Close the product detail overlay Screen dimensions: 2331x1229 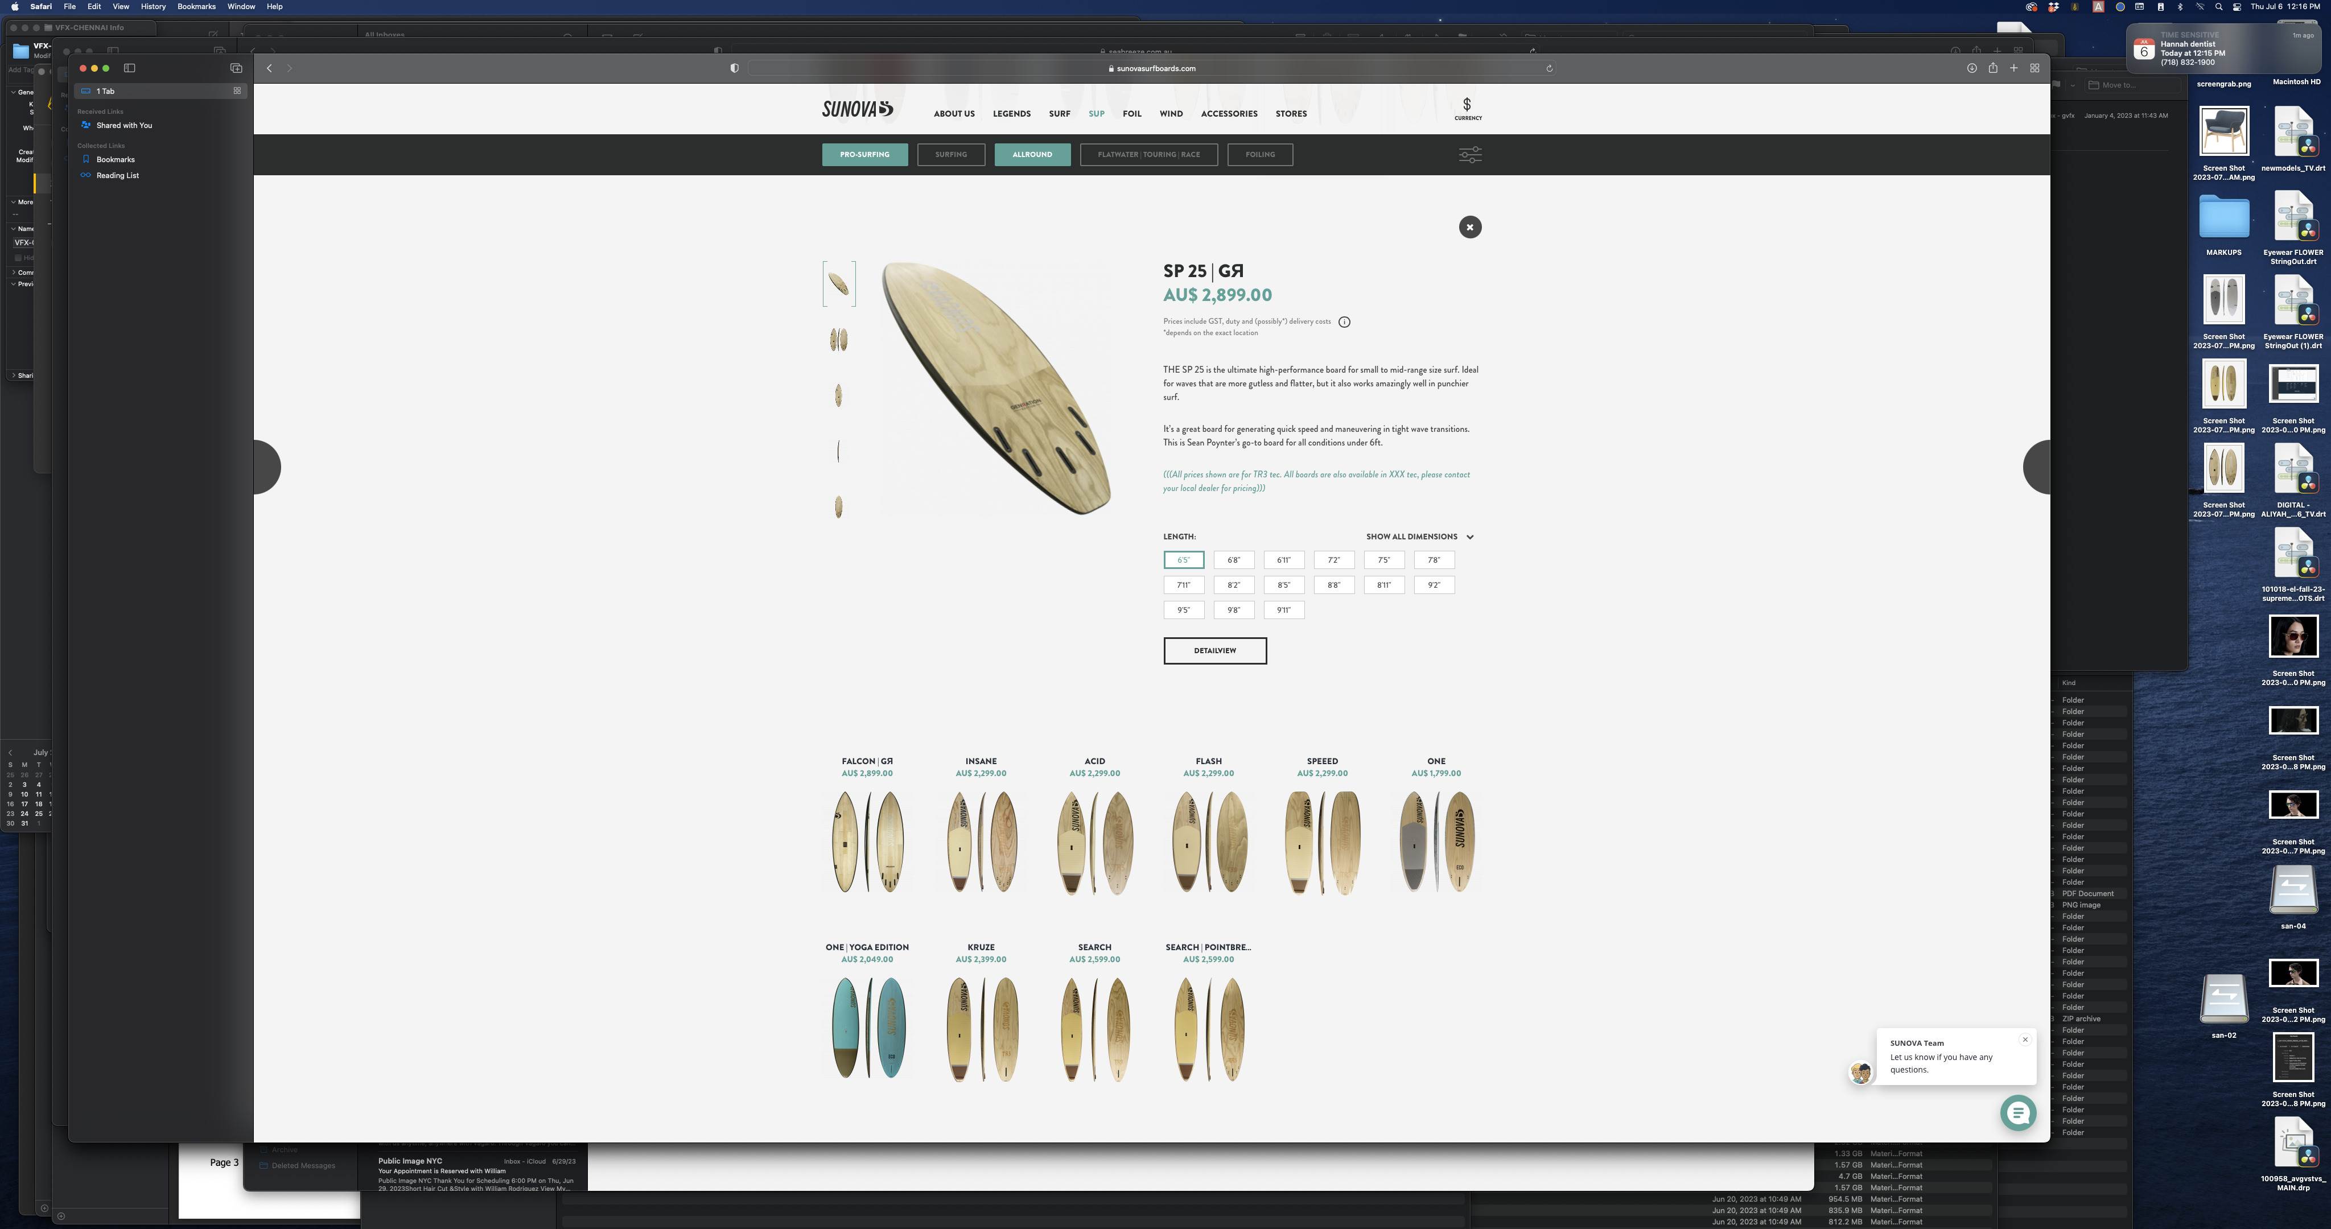1469,227
